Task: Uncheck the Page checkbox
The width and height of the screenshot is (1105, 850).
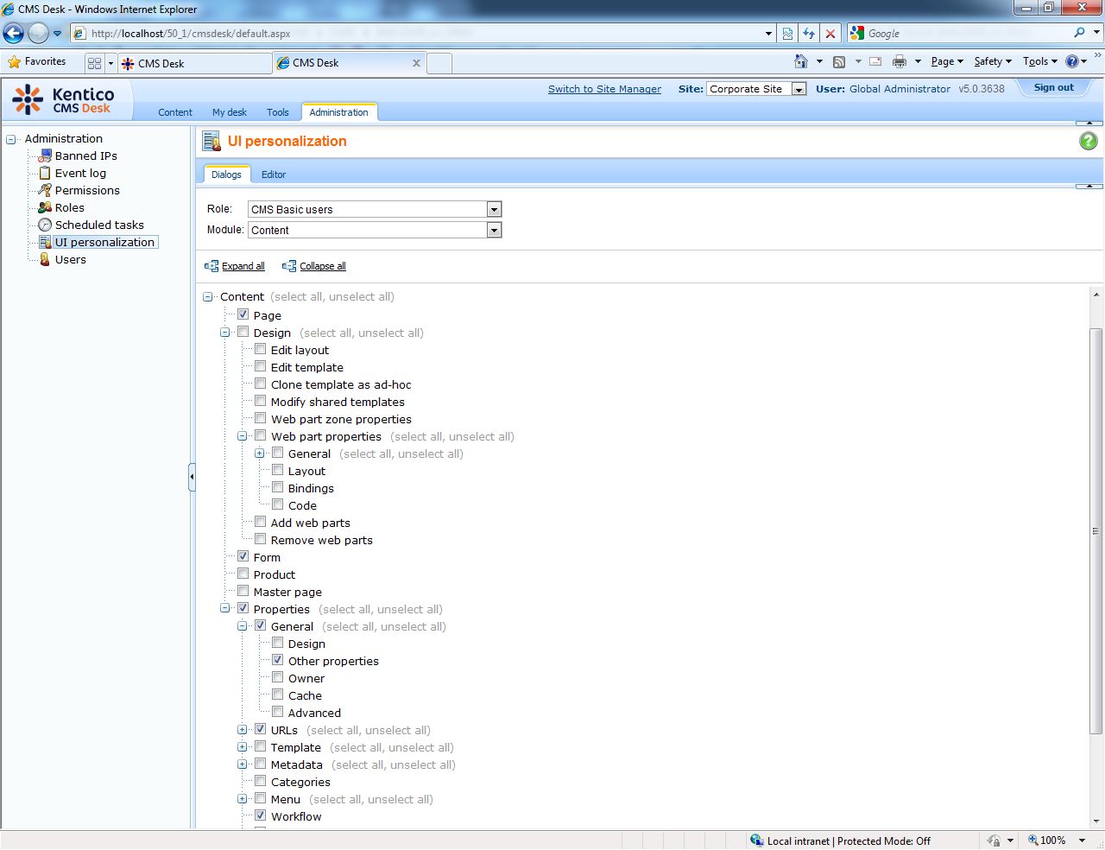Action: 243,314
